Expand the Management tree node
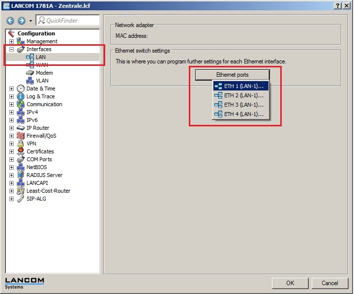The height and width of the screenshot is (294, 354). (x=11, y=41)
